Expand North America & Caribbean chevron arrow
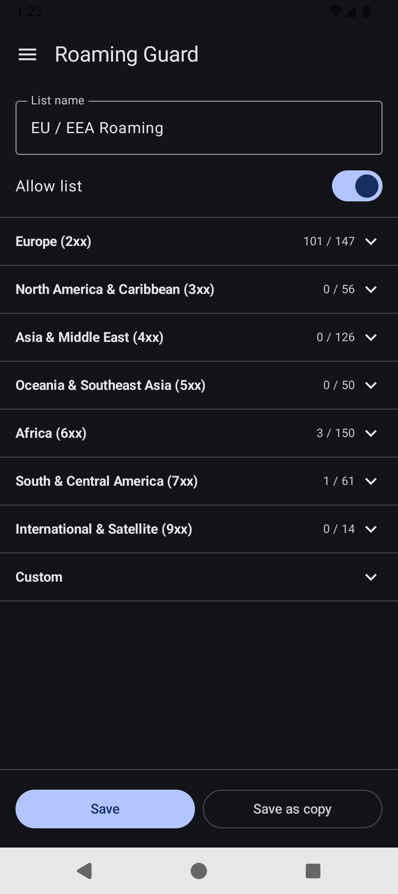The height and width of the screenshot is (894, 398). (371, 290)
